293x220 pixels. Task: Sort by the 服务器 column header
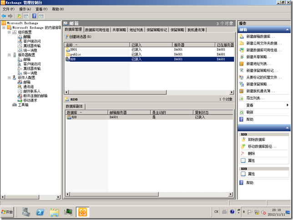point(193,45)
